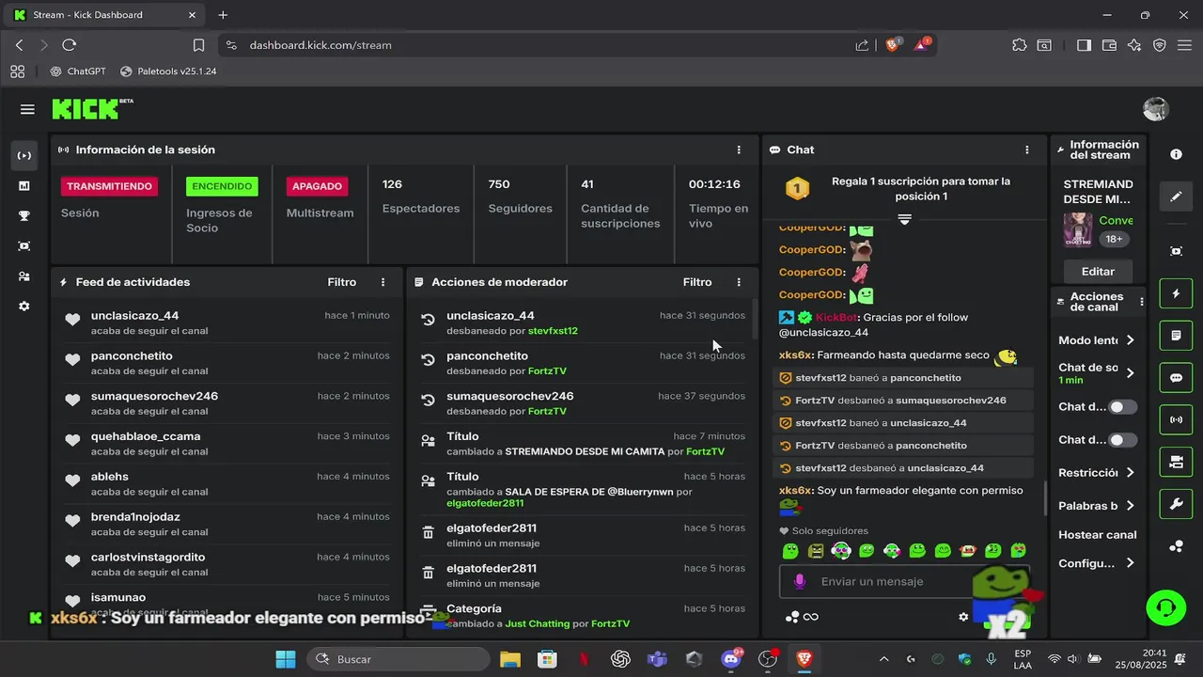
Task: Open stevfxst12 link in moderator actions
Action: [x=553, y=331]
